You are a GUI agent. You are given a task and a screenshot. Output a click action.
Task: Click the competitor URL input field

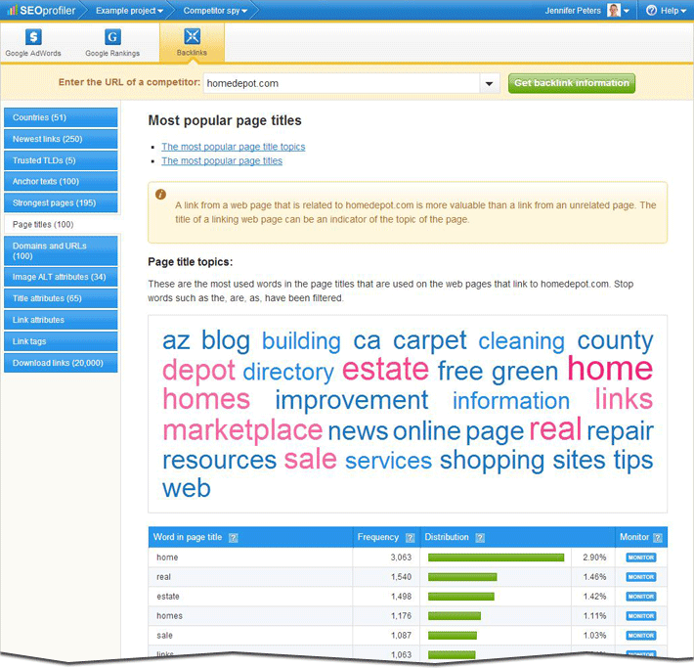pyautogui.click(x=340, y=84)
